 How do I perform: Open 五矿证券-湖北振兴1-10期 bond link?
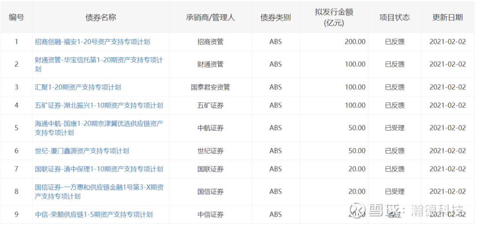tap(99, 105)
